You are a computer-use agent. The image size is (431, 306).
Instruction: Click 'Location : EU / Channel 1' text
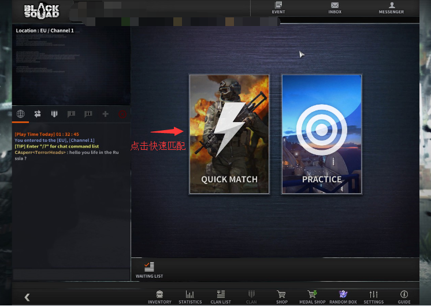point(45,31)
